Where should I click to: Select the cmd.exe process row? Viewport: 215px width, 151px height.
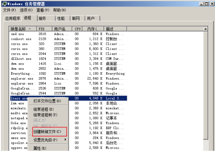[17, 34]
